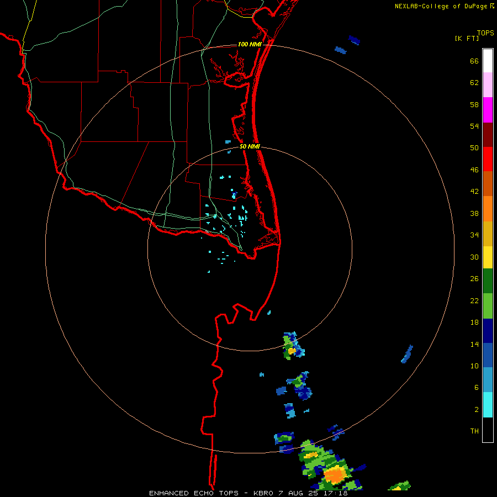Click the light pink 62 kft legend swatch
The width and height of the screenshot is (497, 497).
tap(488, 85)
